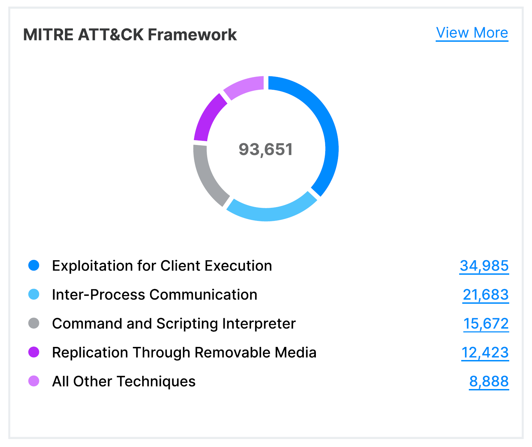Click the Replication Through Removable Media label
Image resolution: width=532 pixels, height=447 pixels.
click(x=184, y=353)
